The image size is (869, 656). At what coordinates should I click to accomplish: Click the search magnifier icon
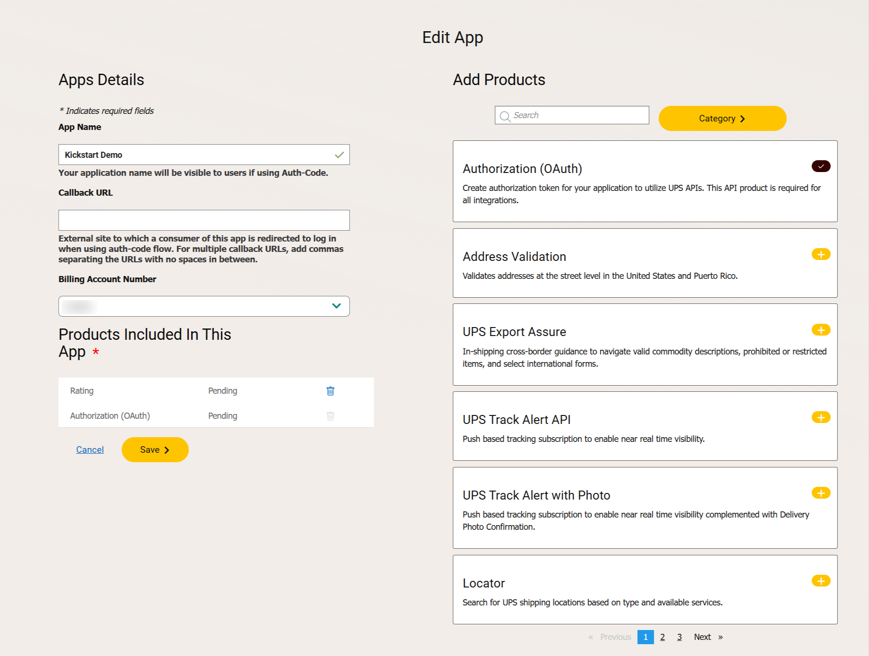[x=505, y=116]
